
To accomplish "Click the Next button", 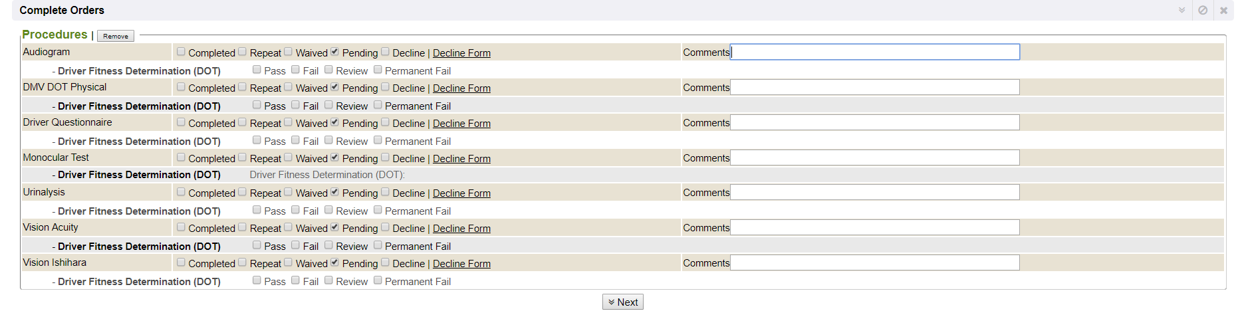I will click(x=623, y=302).
